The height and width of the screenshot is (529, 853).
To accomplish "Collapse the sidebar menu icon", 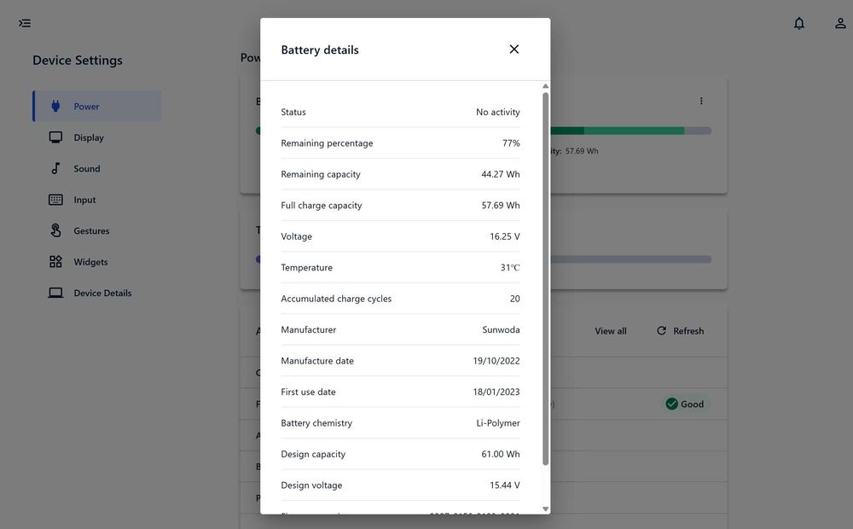I will pos(25,23).
